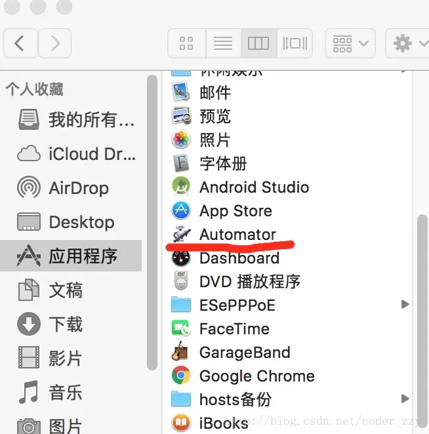Select the App Store icon
Image resolution: width=429 pixels, height=434 pixels.
point(181,210)
